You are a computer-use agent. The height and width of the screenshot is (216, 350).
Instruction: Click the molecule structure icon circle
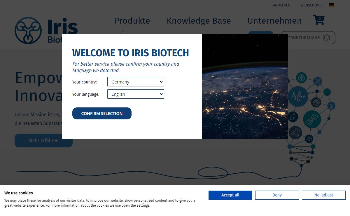pos(298,97)
